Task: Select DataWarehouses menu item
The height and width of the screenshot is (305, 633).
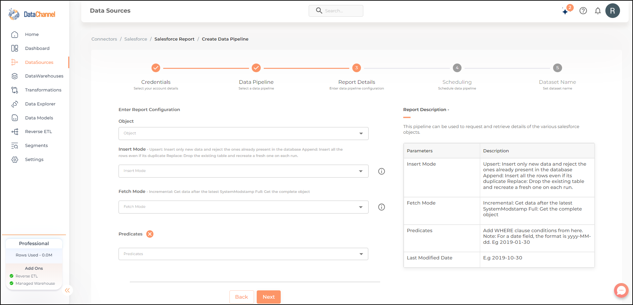Action: (44, 76)
